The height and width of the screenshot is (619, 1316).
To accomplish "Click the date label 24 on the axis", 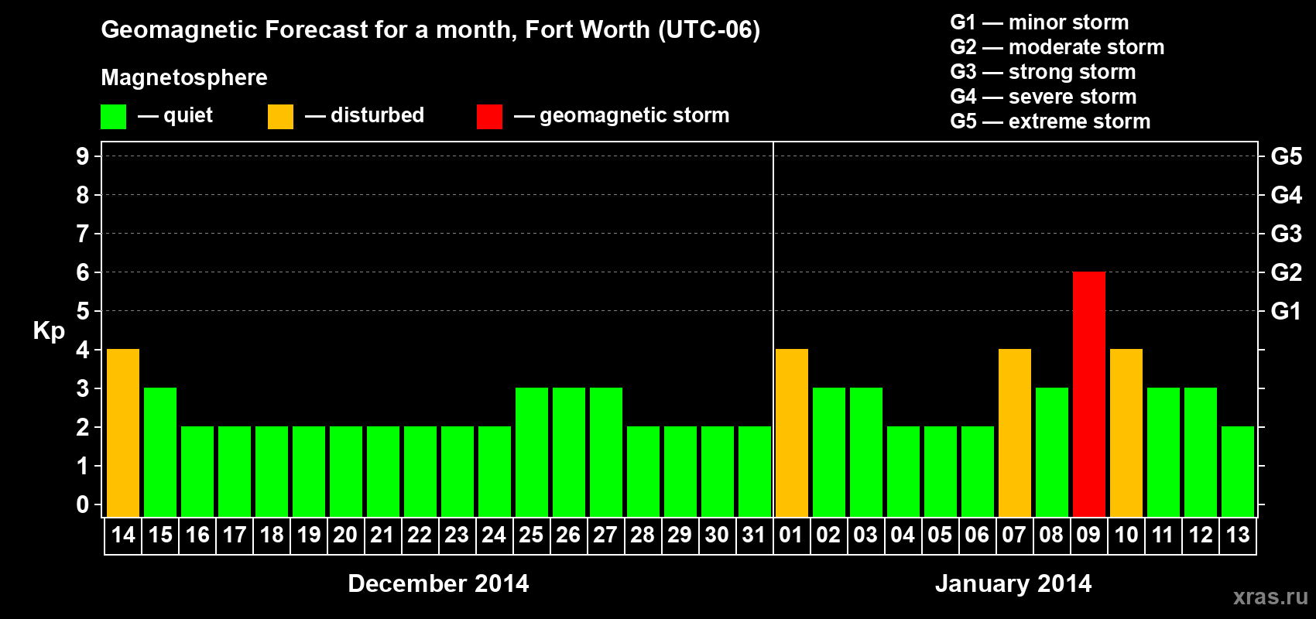I will click(494, 535).
